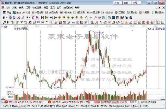
Task: Select the fan lines drawing tool
Action: pyautogui.click(x=56, y=22)
